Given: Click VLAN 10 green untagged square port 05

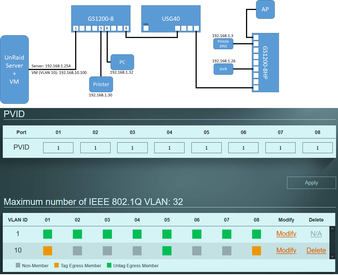Looking at the screenshot, I should 167,251.
